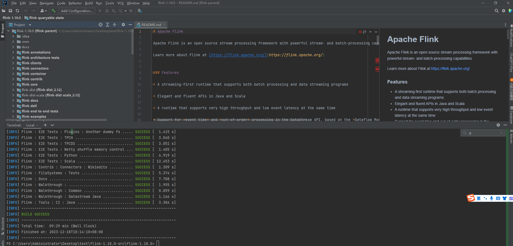Reload all files from disk
This screenshot has height=246, width=513.
[17, 11]
